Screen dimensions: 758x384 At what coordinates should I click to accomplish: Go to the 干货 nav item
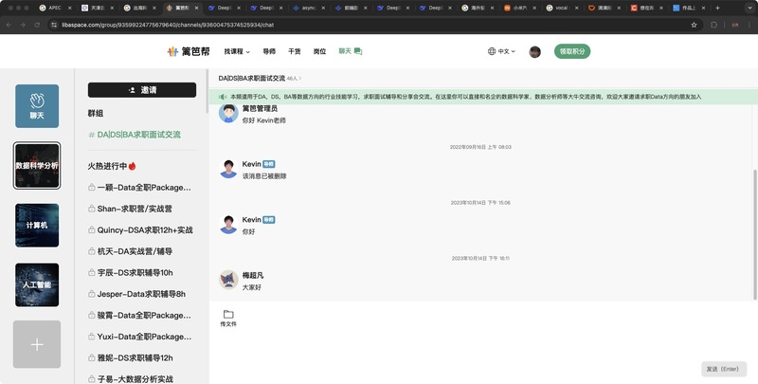coord(295,51)
